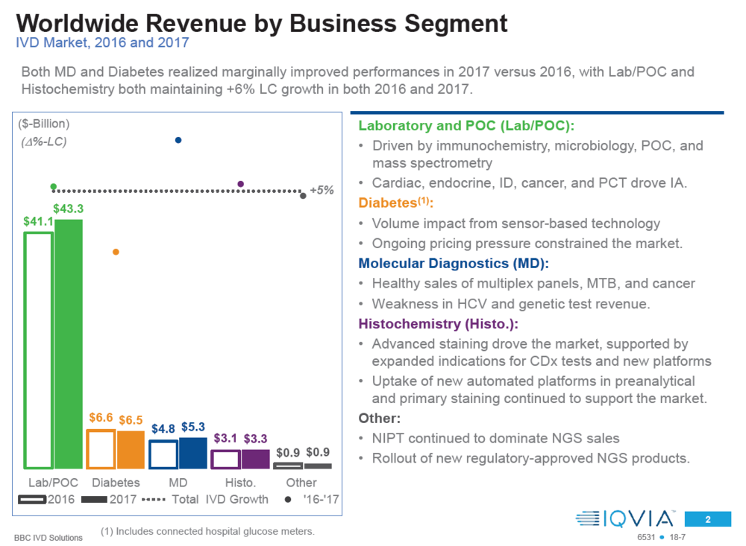Click the dotted-line 'Total IVD Growth' legend marker
The height and width of the screenshot is (546, 746).
(x=154, y=499)
